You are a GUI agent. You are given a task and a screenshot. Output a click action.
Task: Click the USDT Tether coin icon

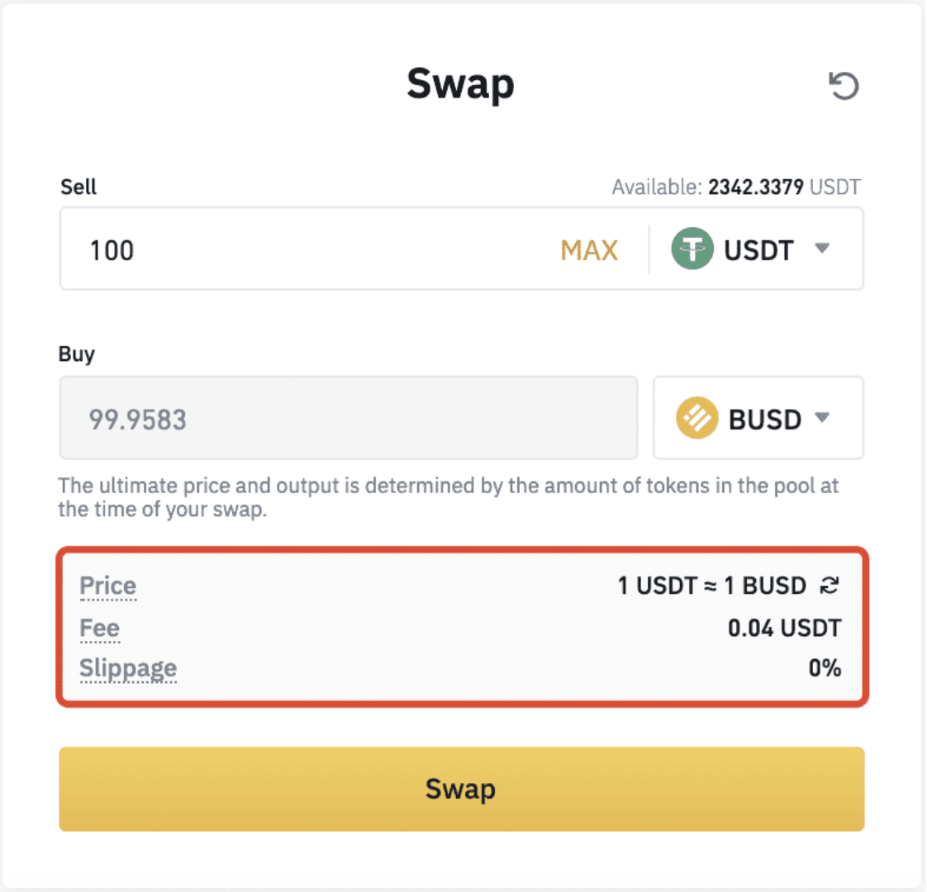point(692,249)
